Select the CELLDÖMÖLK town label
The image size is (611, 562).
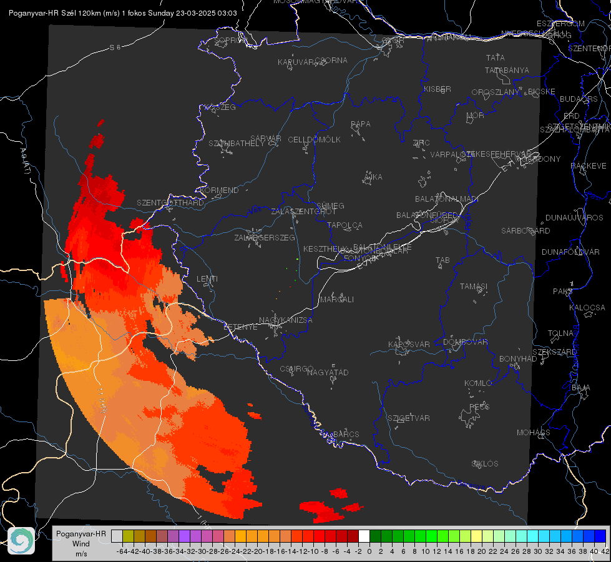[314, 140]
